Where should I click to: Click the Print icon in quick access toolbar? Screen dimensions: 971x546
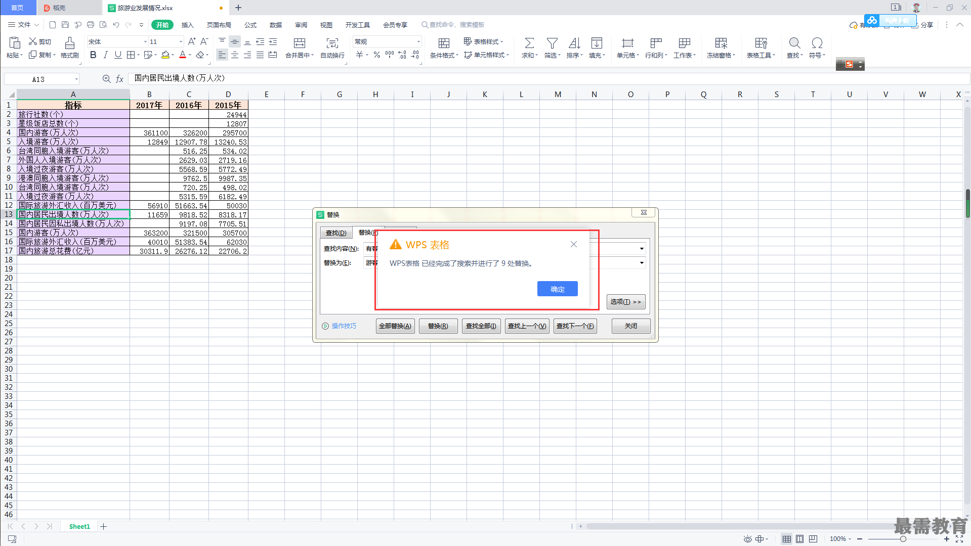pyautogui.click(x=91, y=25)
